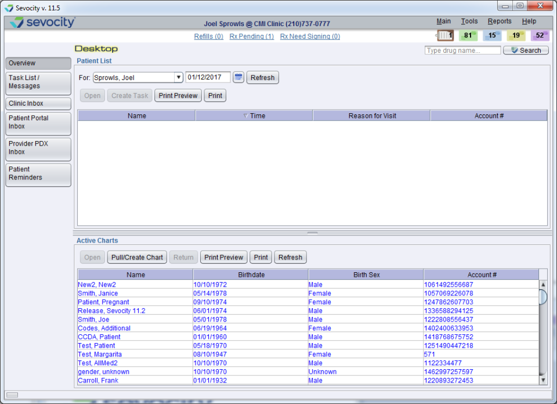The width and height of the screenshot is (557, 404).
Task: Open the purple 52 counter icon
Action: tap(540, 35)
